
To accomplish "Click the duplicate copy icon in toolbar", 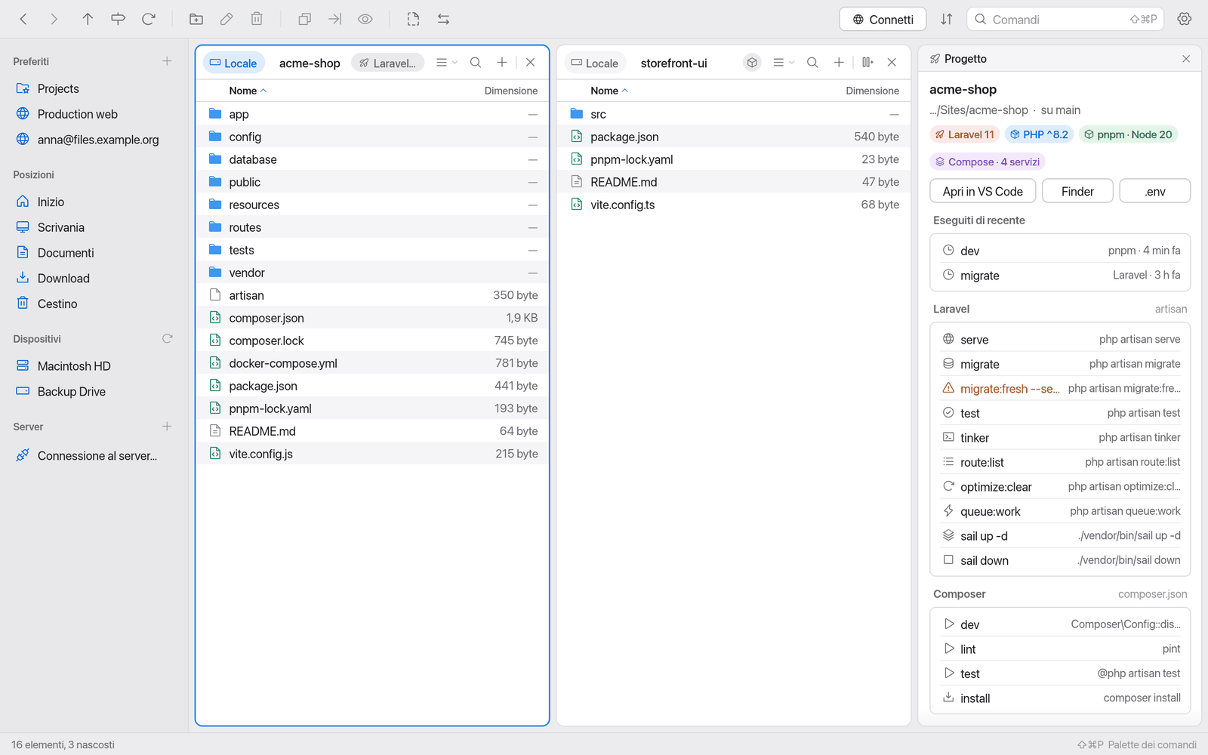I will (304, 19).
